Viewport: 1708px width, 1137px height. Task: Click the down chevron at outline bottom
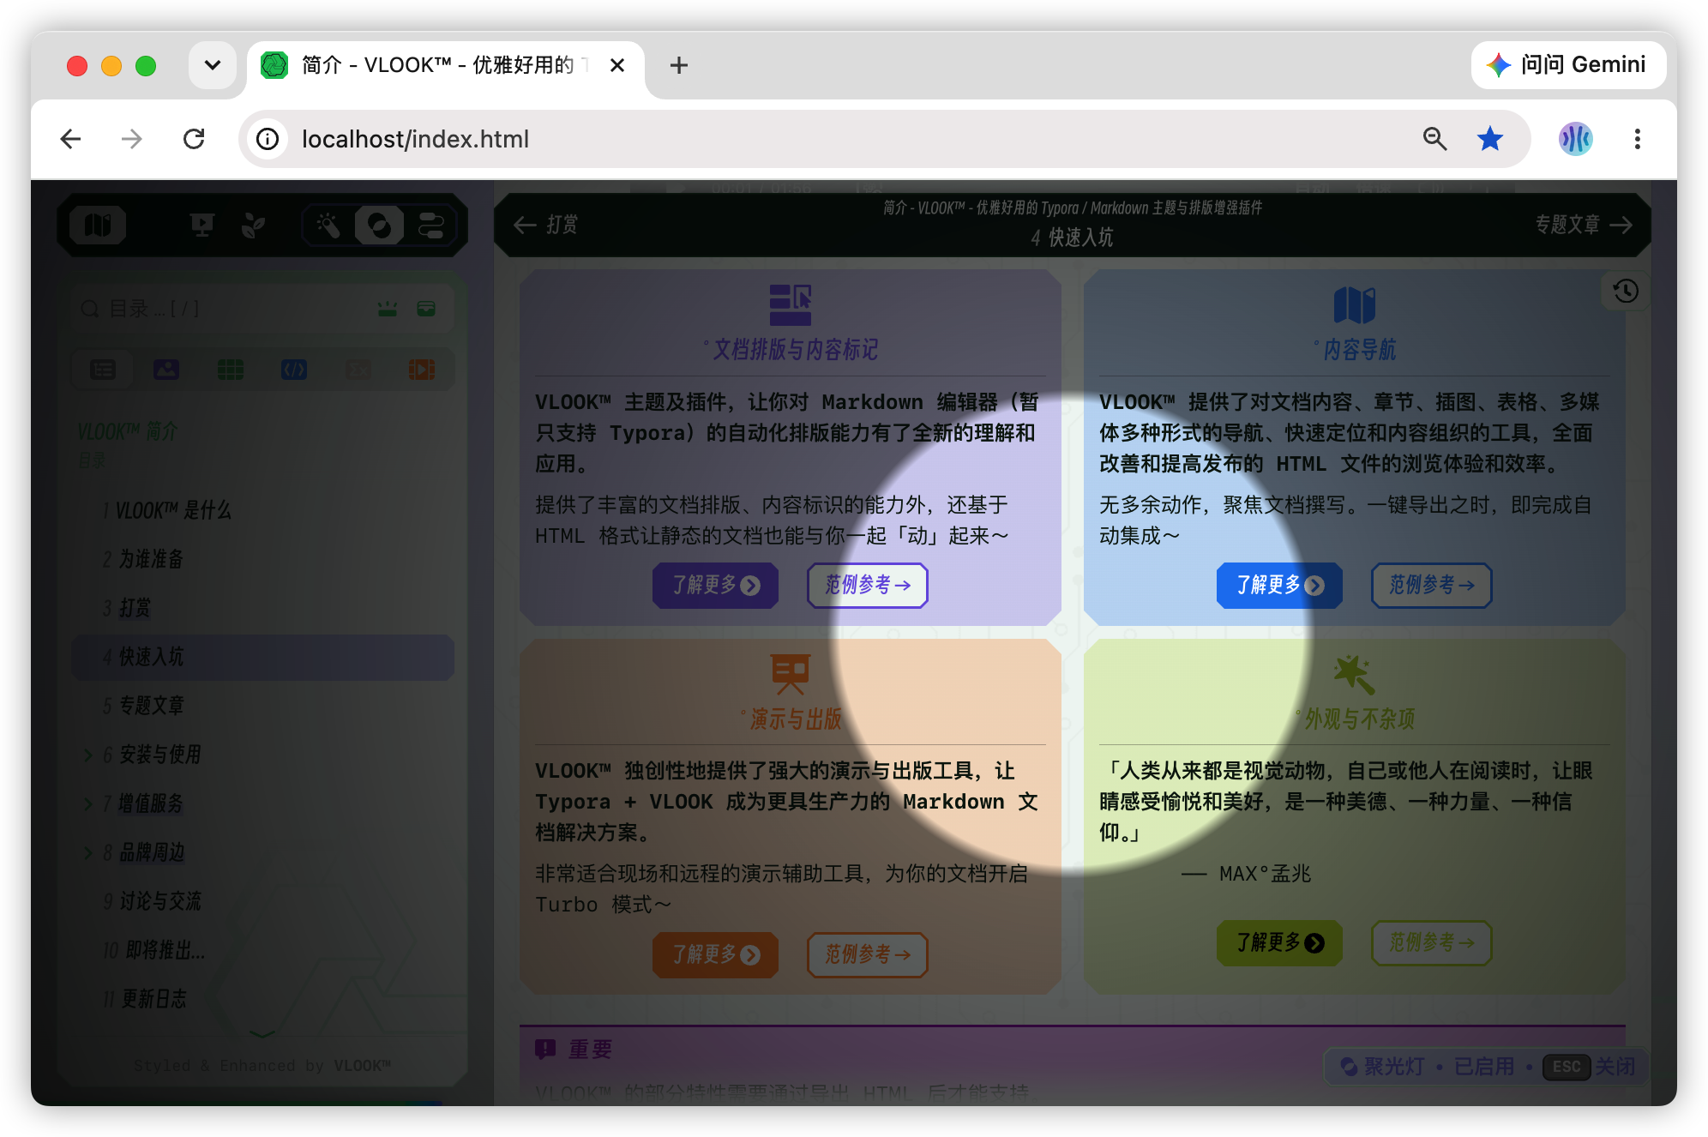tap(262, 1034)
